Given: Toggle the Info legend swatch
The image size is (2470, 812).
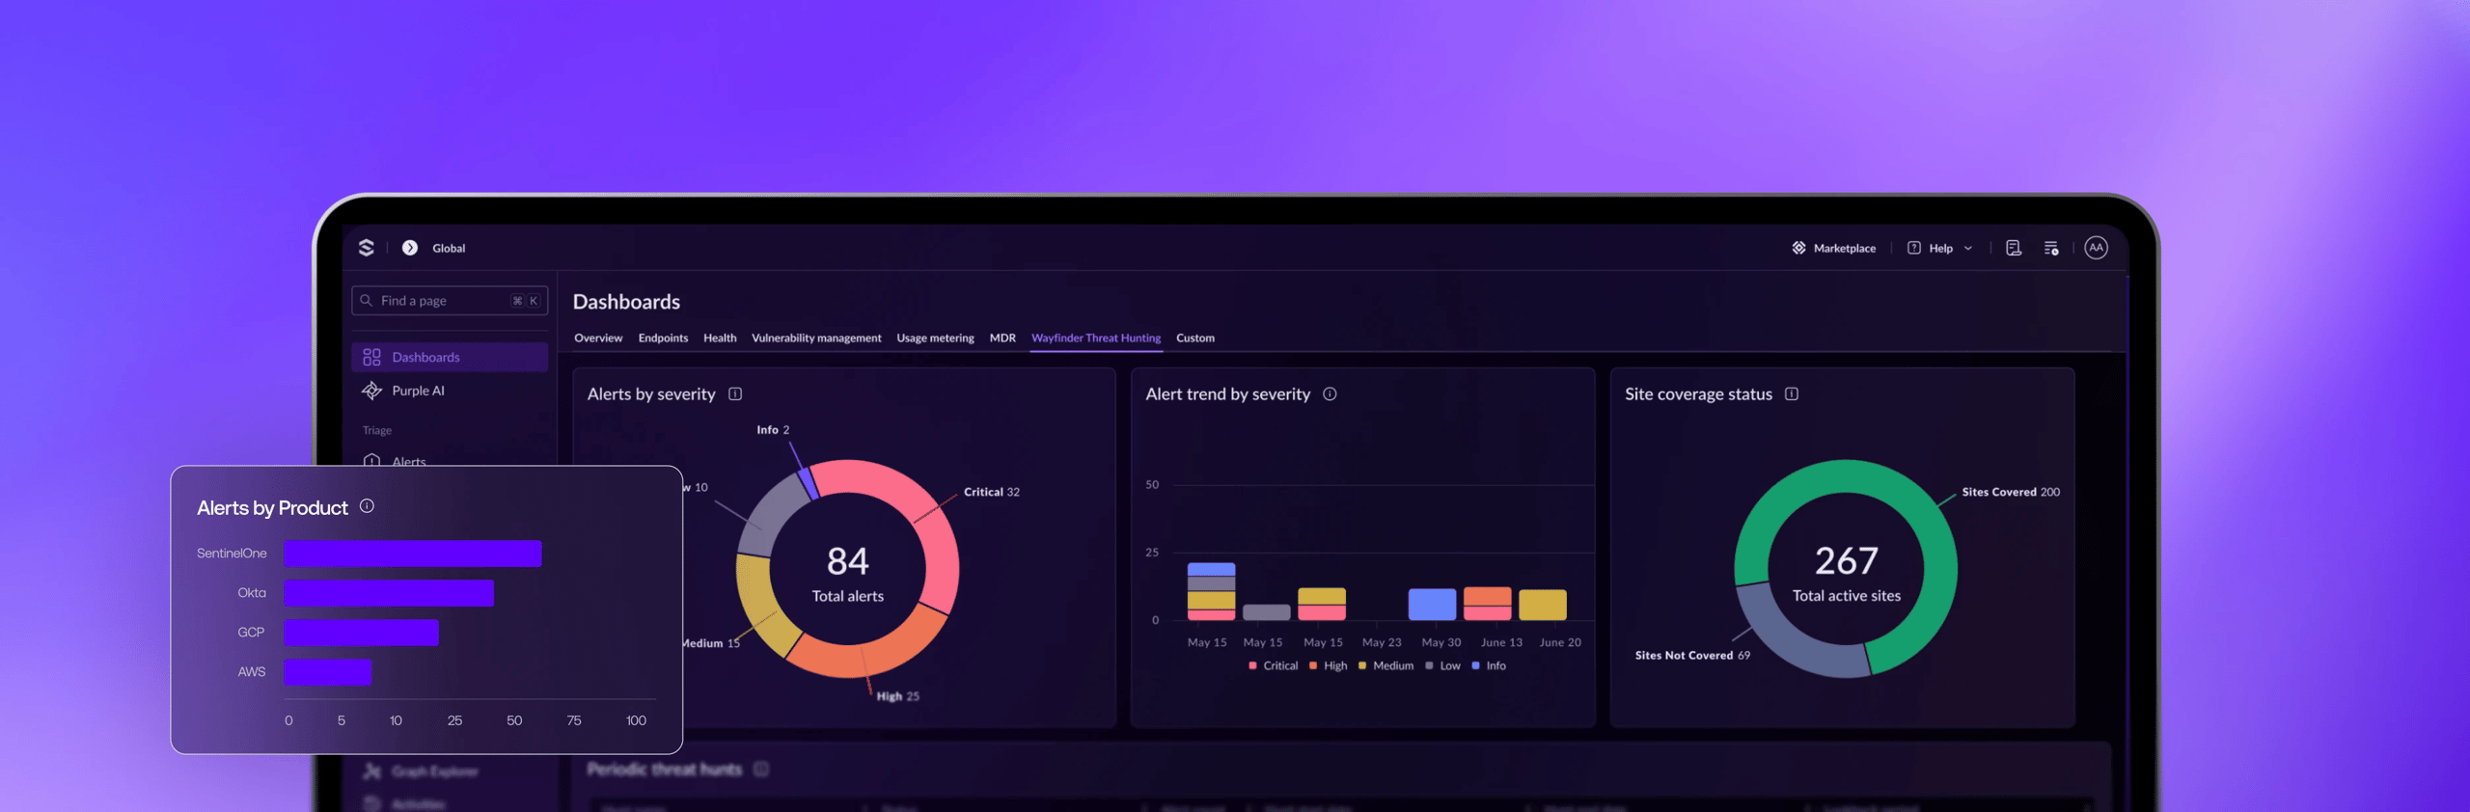Looking at the screenshot, I should (x=1475, y=665).
